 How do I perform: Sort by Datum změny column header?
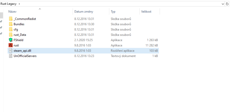coord(84,12)
